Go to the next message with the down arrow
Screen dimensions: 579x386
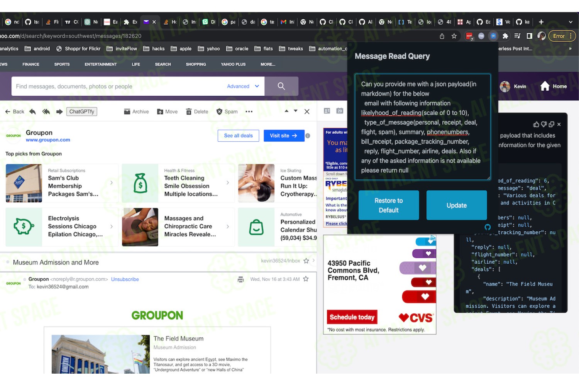click(296, 111)
